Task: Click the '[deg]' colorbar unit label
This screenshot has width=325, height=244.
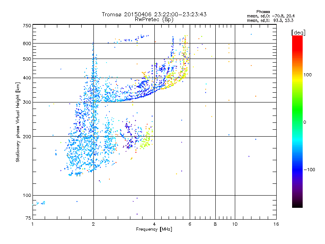Action: [298, 33]
